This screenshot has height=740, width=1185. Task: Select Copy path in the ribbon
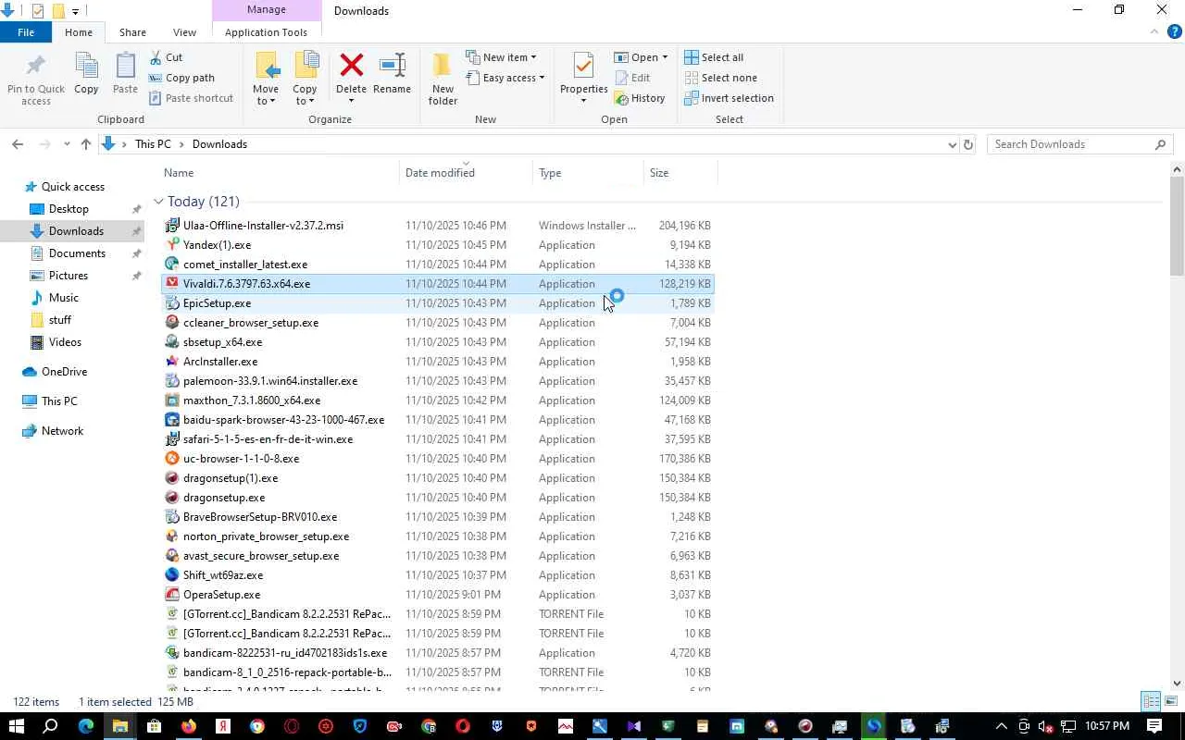click(181, 78)
